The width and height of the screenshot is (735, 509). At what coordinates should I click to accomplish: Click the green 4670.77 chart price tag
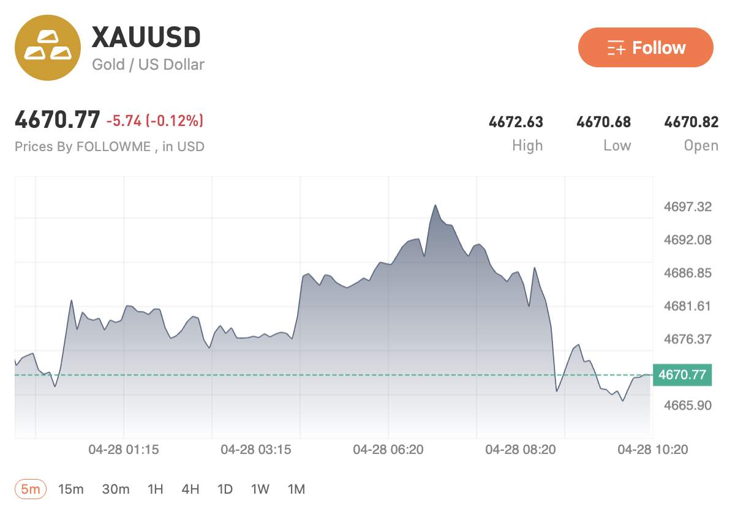pos(683,374)
